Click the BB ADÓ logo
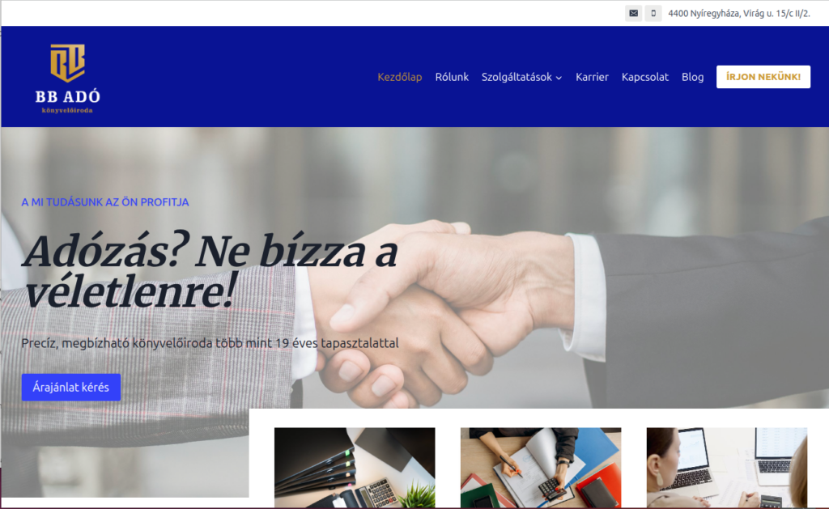The width and height of the screenshot is (829, 509). point(68,78)
